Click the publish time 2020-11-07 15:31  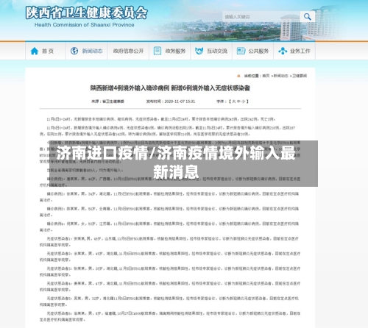point(180,101)
